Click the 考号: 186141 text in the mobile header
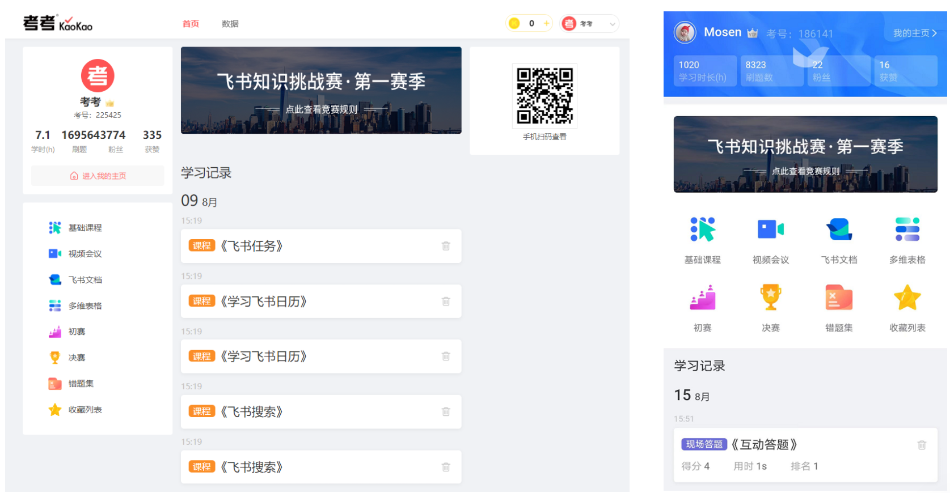The image size is (950, 493). tap(800, 34)
